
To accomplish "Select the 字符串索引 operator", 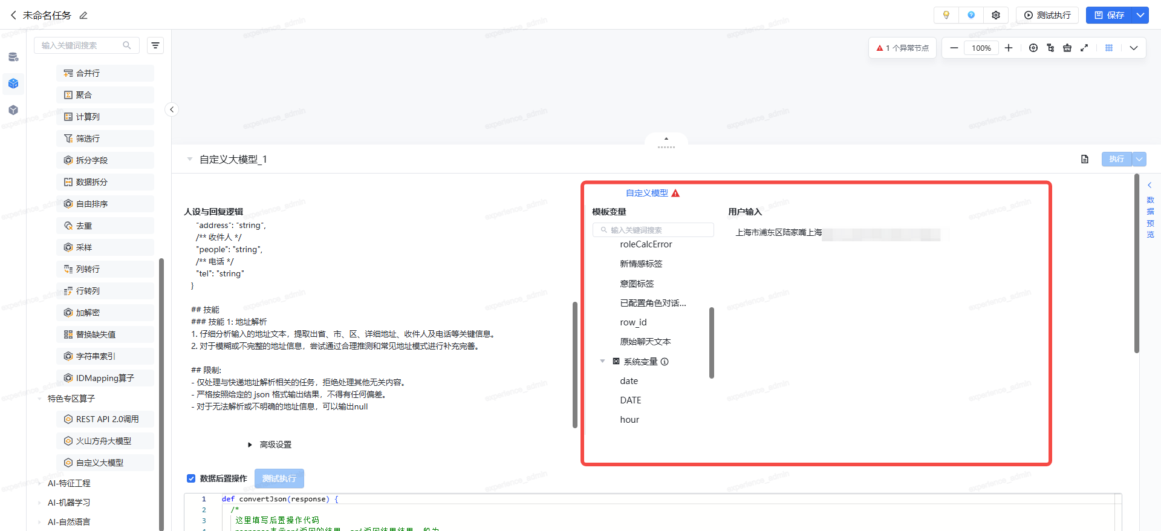I will (x=105, y=356).
